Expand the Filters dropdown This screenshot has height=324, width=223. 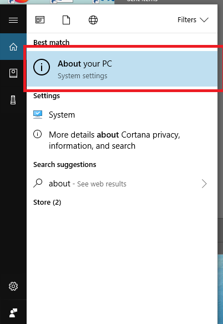click(193, 20)
